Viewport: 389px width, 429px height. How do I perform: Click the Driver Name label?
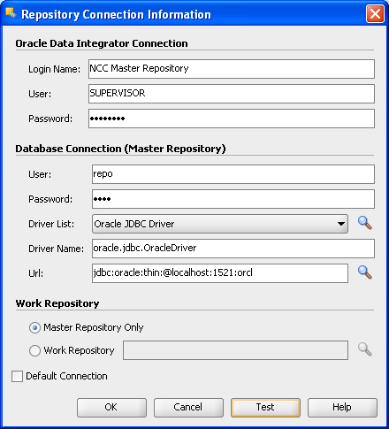[56, 249]
